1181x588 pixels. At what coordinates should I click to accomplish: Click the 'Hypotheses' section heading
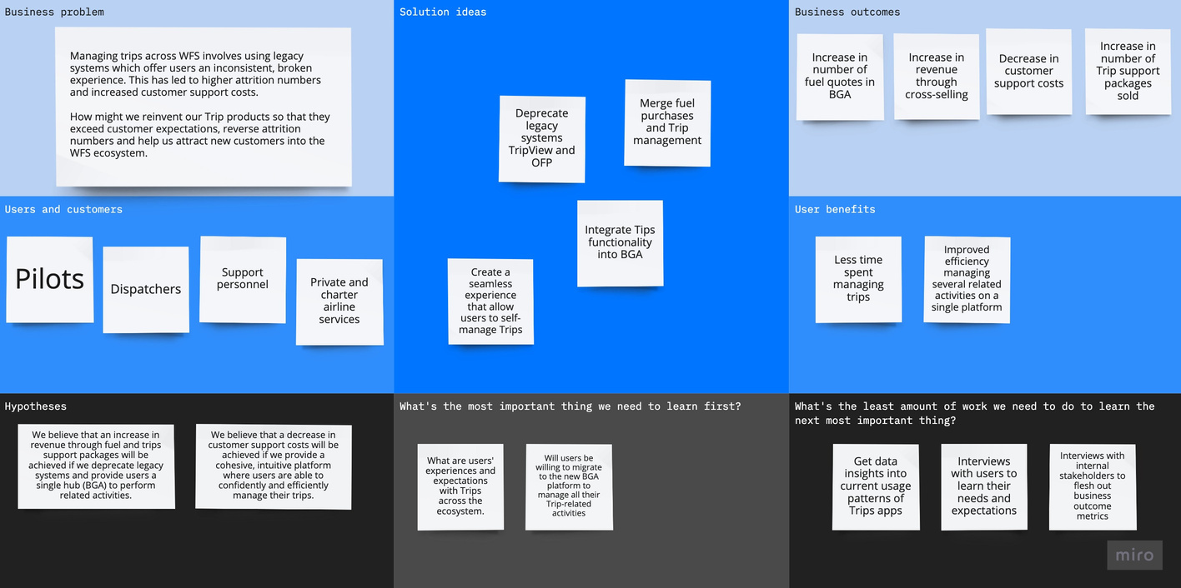[36, 407]
